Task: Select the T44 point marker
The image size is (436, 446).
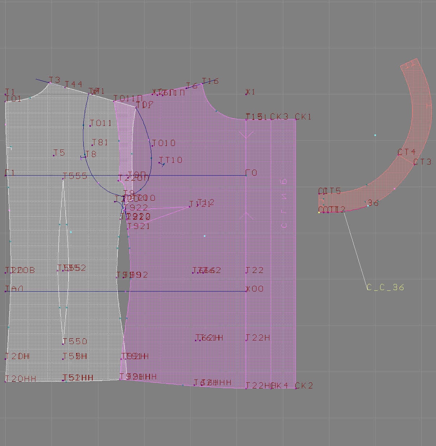Action: click(x=65, y=87)
